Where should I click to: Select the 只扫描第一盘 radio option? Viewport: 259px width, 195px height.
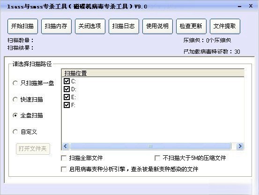[x=15, y=83]
